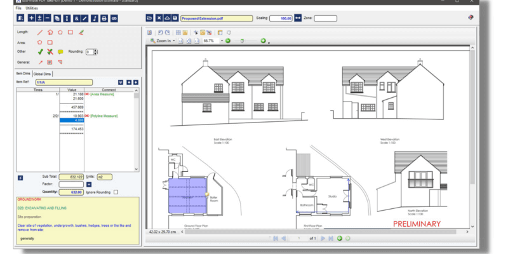This screenshot has height=254, width=508.
Task: Click the plus add-dimension toolbar icon
Action: [31, 18]
